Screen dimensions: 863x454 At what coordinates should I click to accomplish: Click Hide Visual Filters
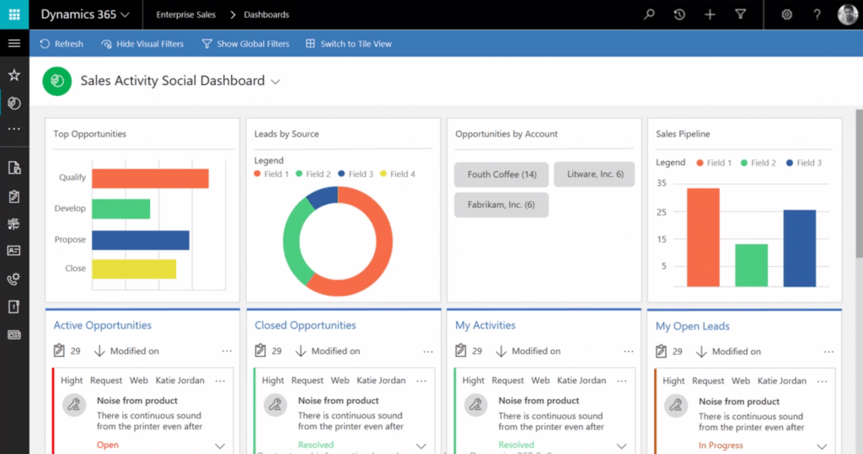coord(142,44)
